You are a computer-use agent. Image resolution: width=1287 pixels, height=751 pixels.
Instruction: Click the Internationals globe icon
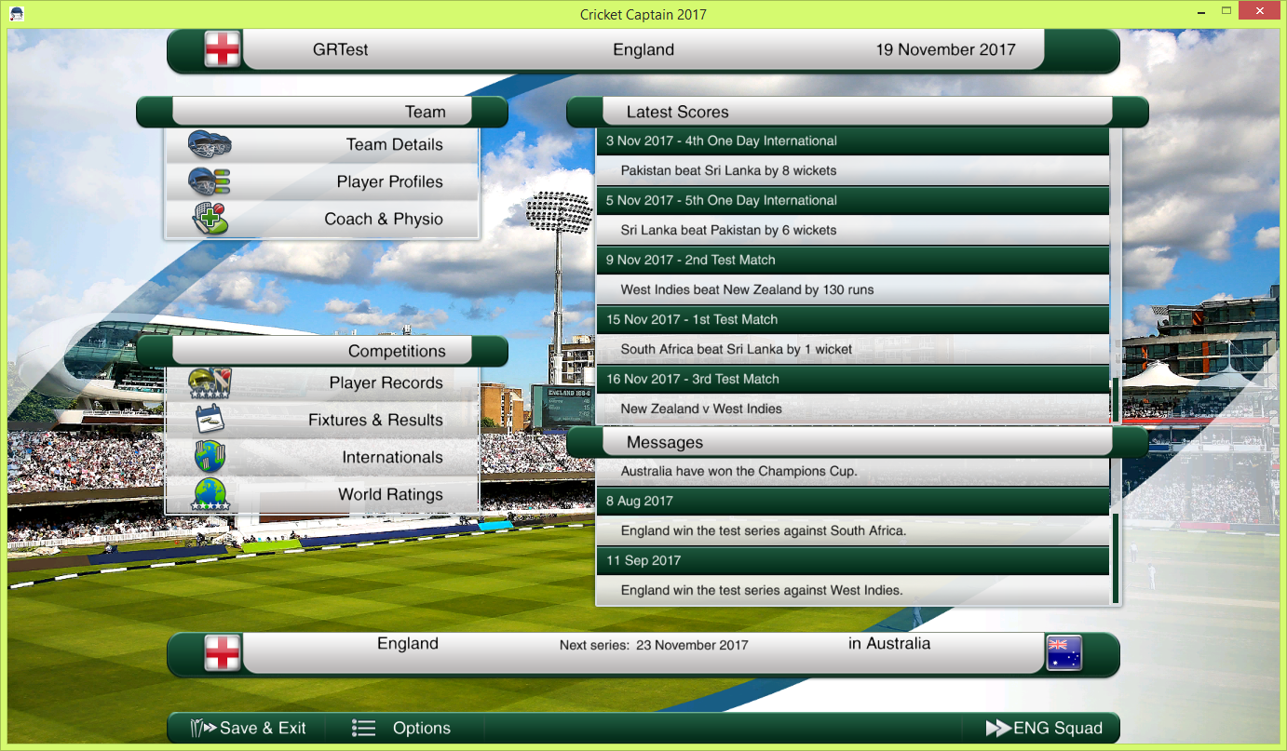(210, 457)
